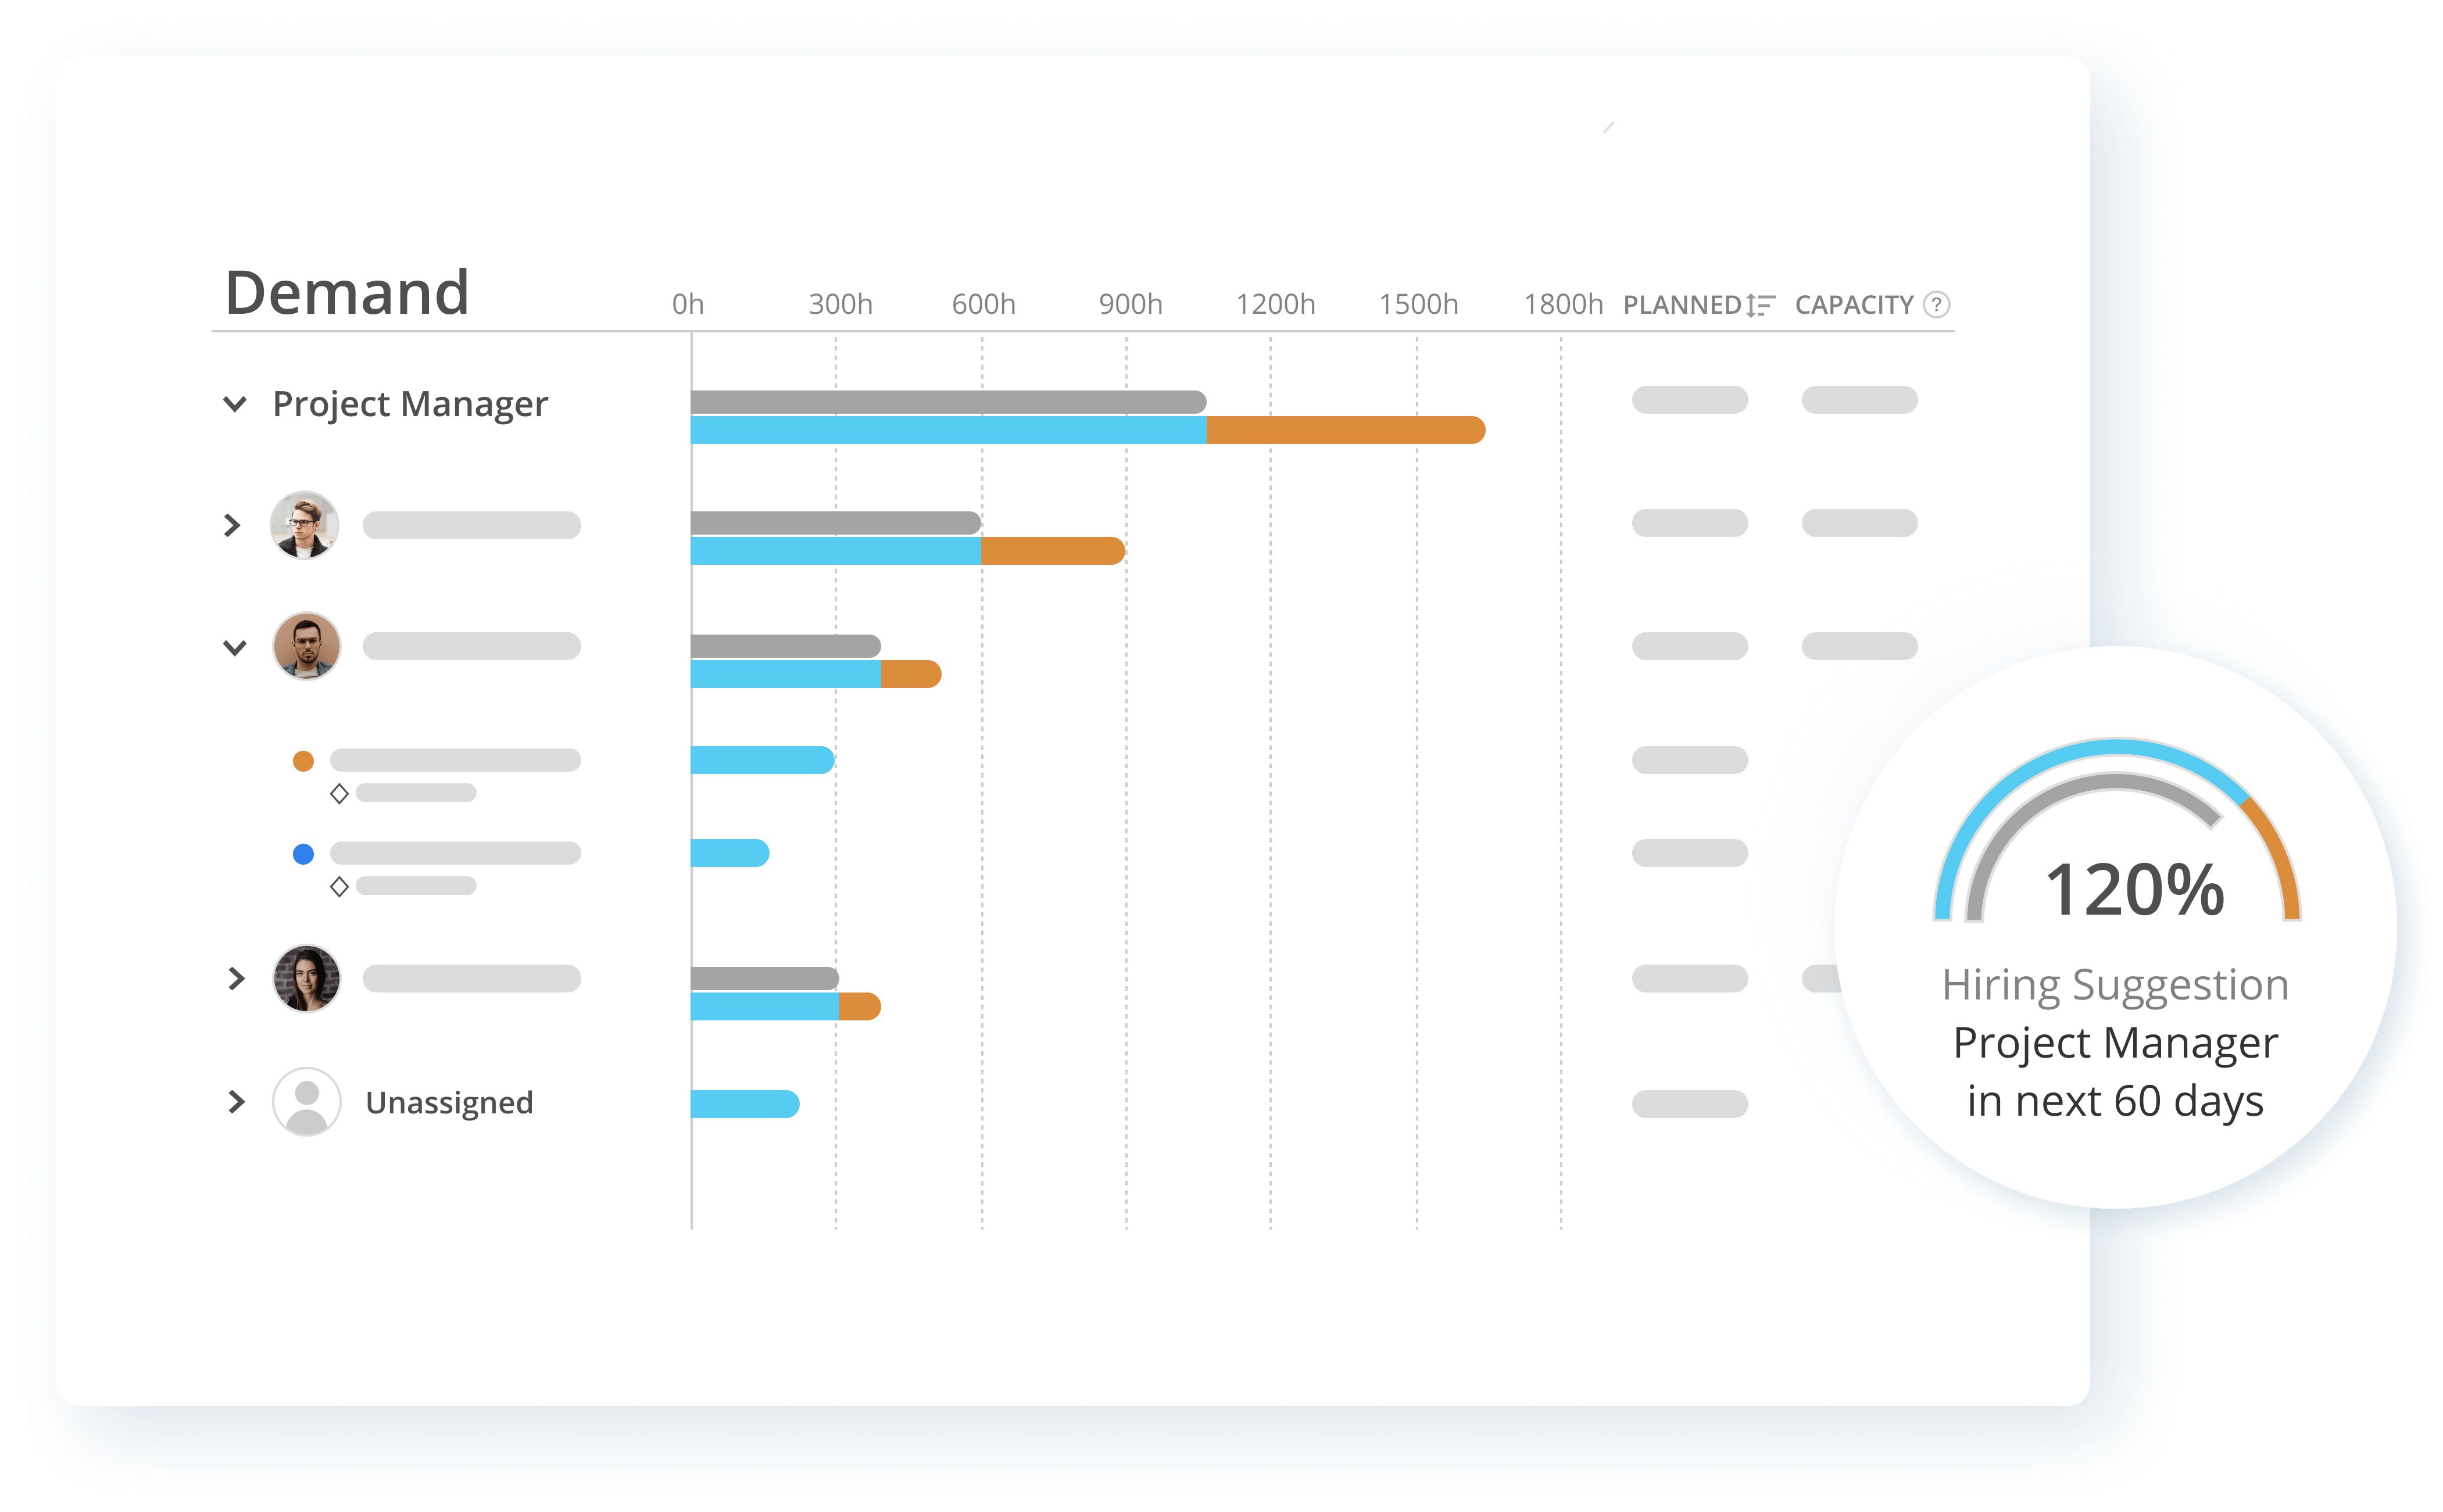Click the diamond milestone icon under orange project

click(x=339, y=794)
